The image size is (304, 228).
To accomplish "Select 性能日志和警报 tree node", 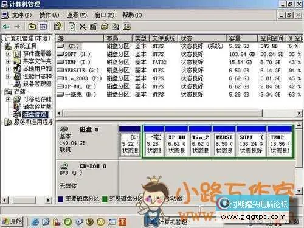I will point(38,77).
